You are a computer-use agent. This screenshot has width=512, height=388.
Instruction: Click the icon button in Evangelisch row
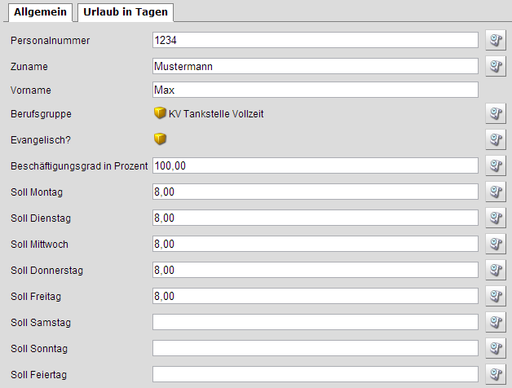496,139
